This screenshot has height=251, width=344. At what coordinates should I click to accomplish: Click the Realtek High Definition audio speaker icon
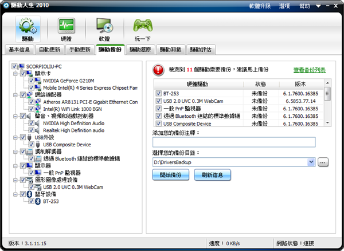(37, 130)
